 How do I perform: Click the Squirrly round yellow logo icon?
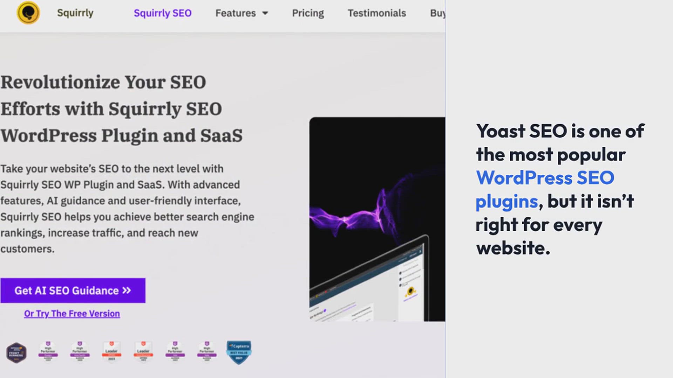28,13
